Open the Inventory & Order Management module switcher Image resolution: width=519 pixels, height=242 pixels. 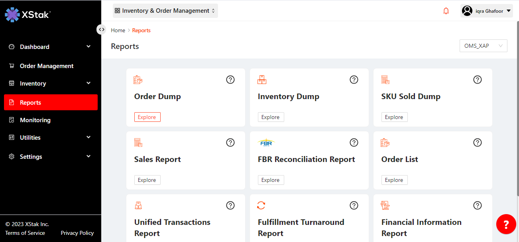tap(165, 11)
